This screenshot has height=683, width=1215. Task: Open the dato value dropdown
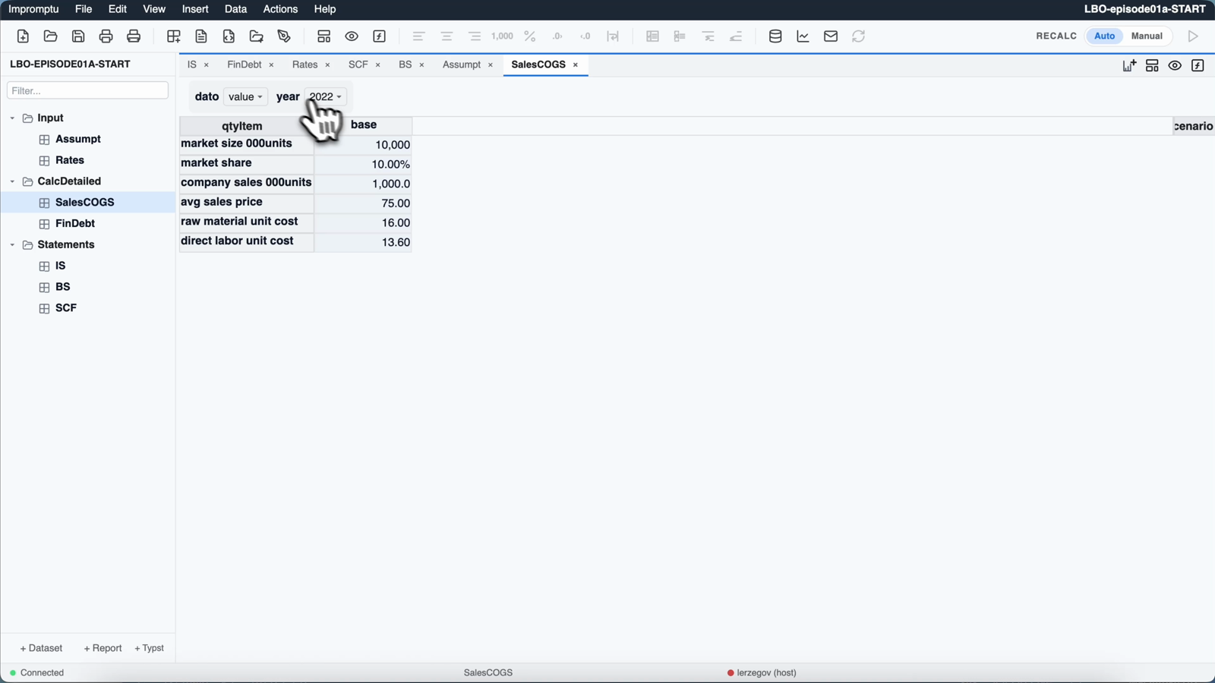[245, 97]
